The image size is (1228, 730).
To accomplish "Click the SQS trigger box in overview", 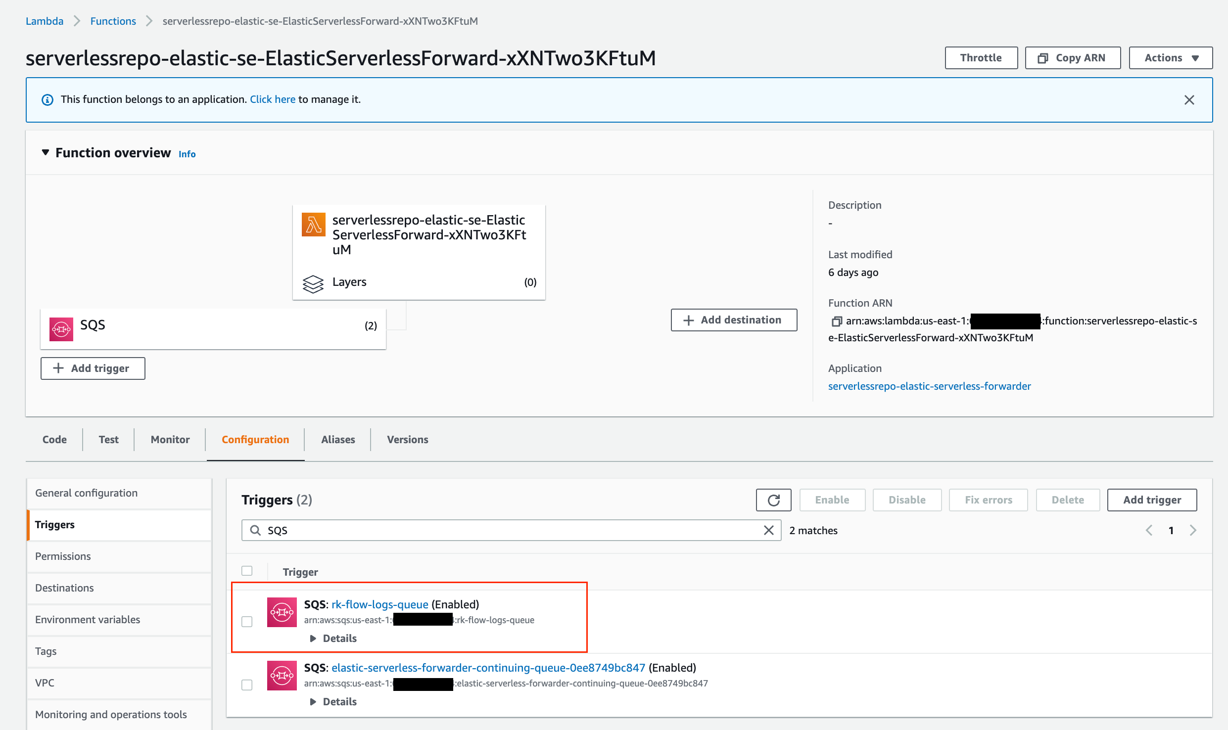I will pos(213,329).
